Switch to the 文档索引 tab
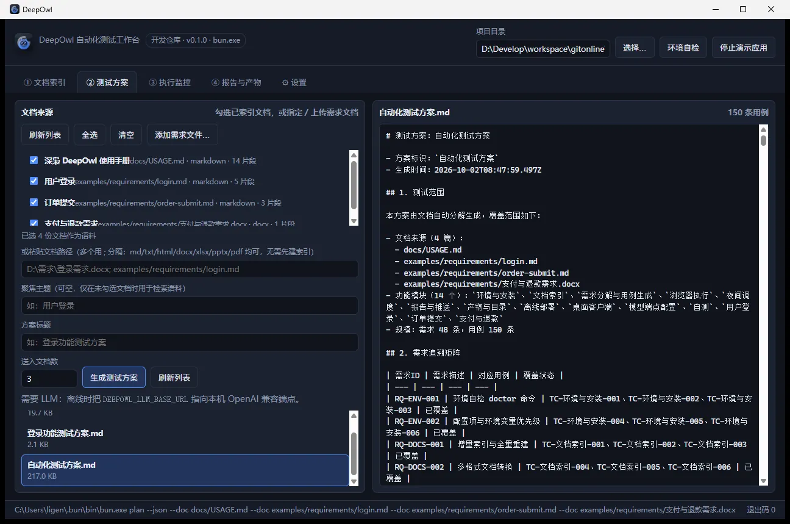Image resolution: width=790 pixels, height=524 pixels. [x=44, y=82]
